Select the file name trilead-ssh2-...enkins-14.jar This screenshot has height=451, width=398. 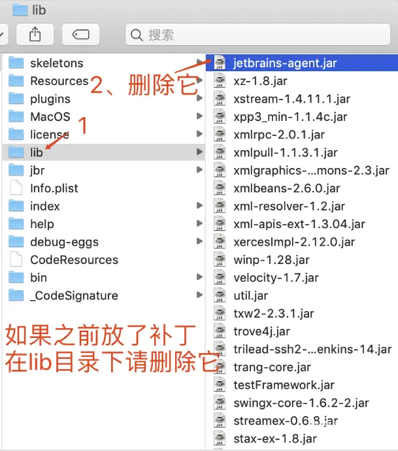pos(312,349)
